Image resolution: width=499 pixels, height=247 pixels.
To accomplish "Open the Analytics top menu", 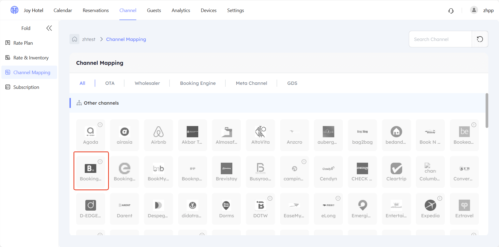I will pos(181,10).
